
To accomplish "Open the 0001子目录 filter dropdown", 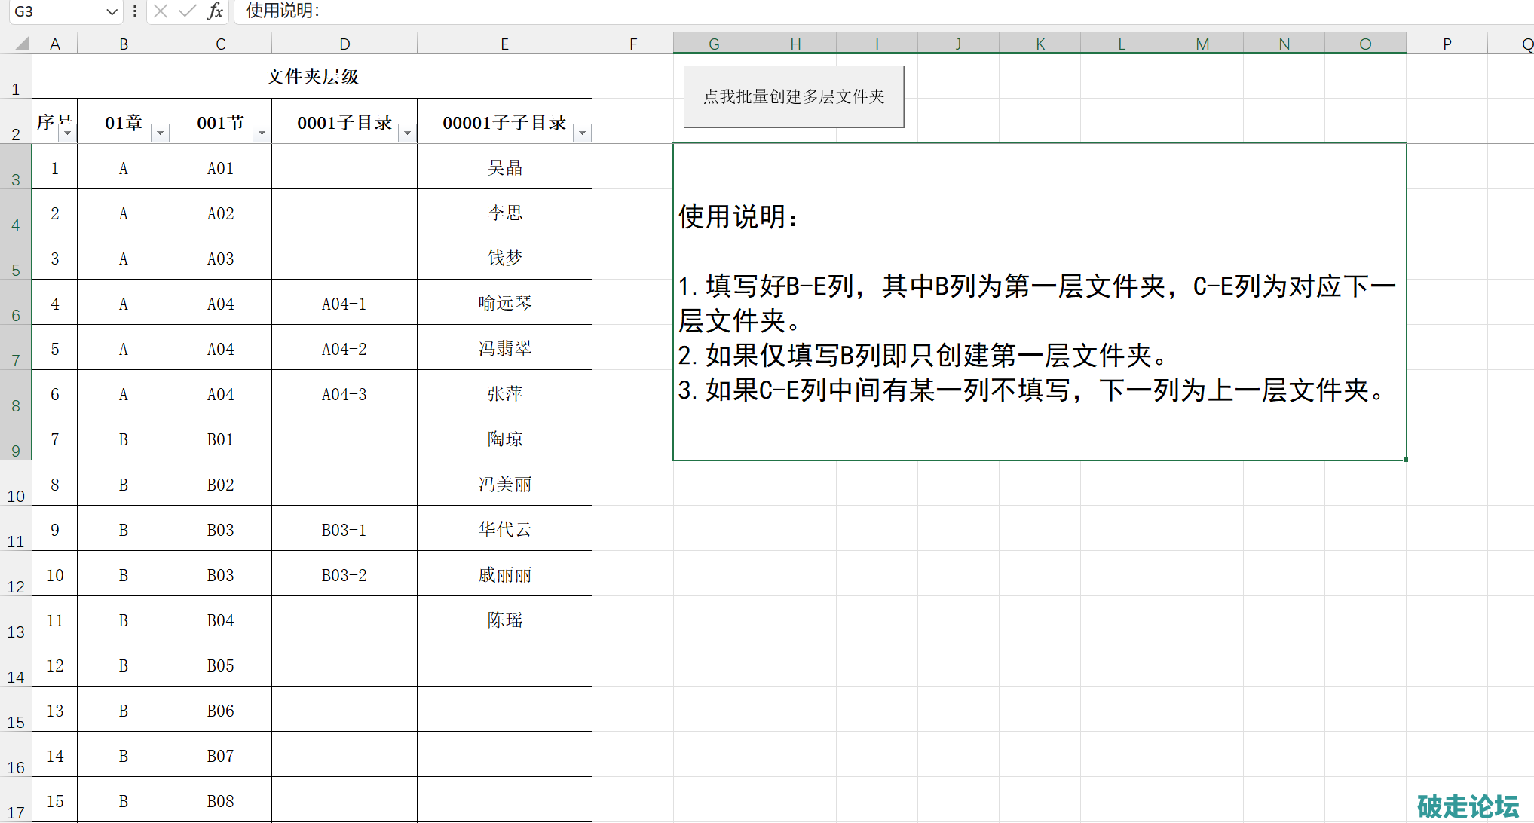I will point(407,133).
